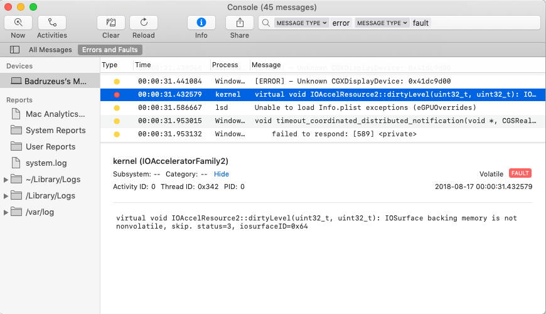The image size is (546, 314).
Task: Open the Activities view
Action: pyautogui.click(x=52, y=23)
